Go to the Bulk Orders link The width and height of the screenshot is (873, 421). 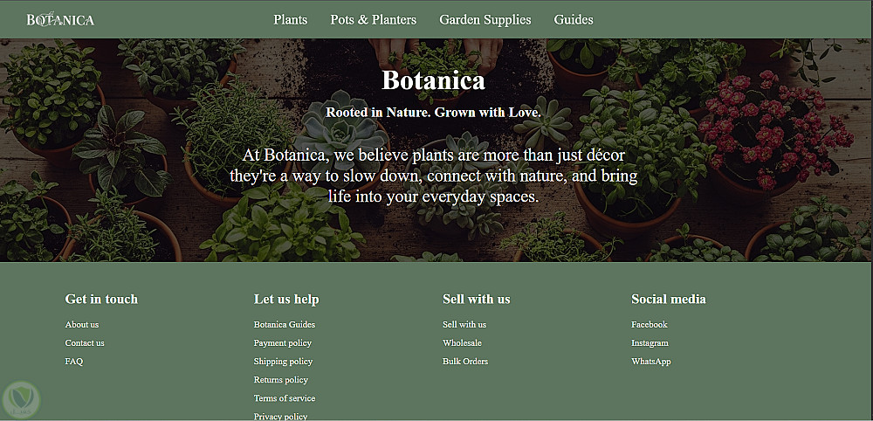tap(465, 362)
